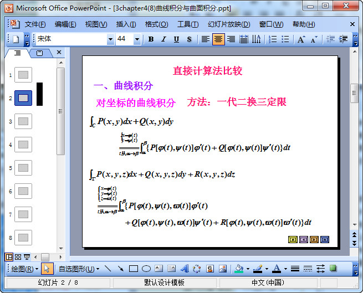Select the Rectangle tool
This screenshot has height=293, width=363.
pyautogui.click(x=134, y=269)
